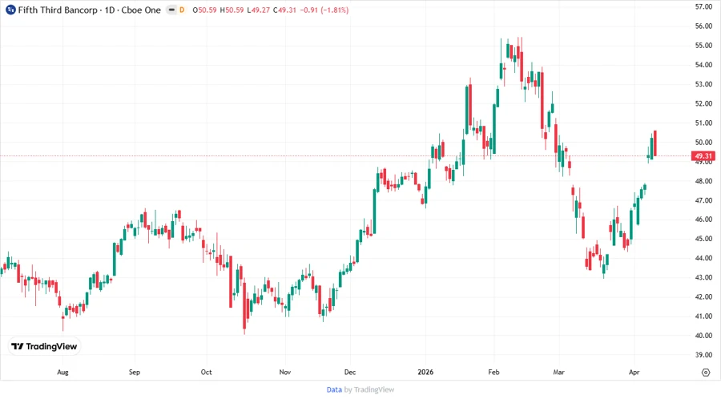Screen dimensions: 721x399
Task: Click the Feb label on time axis
Action: click(493, 372)
